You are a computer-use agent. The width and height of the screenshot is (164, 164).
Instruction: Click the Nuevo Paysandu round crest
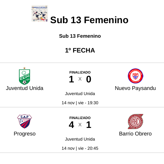[x=135, y=76]
